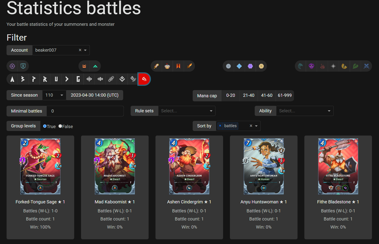Toggle the purple summoner card type filter

pos(12,66)
